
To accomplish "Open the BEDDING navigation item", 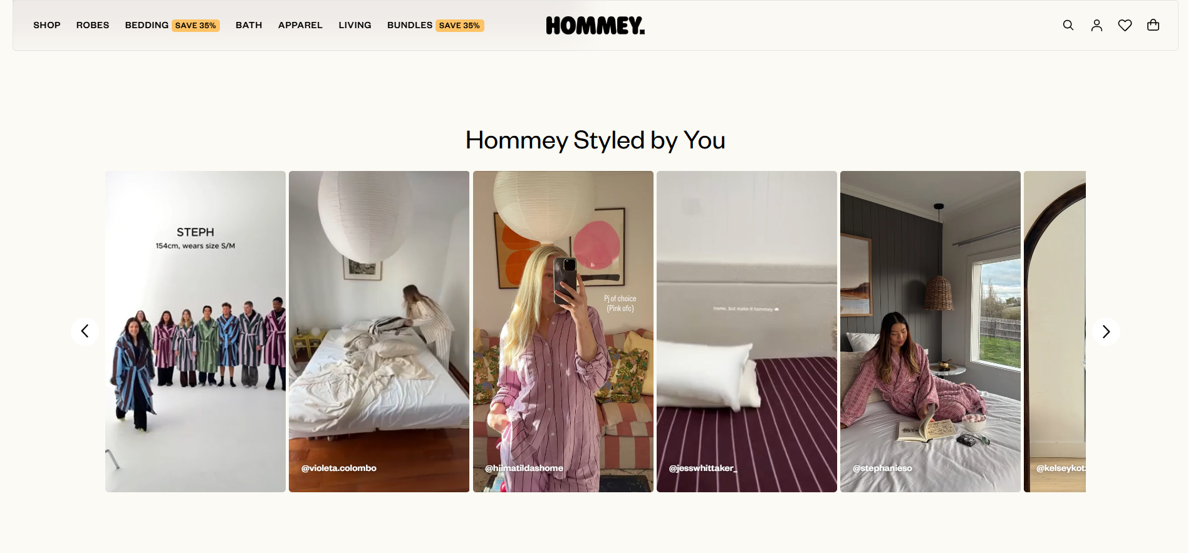I will click(172, 25).
